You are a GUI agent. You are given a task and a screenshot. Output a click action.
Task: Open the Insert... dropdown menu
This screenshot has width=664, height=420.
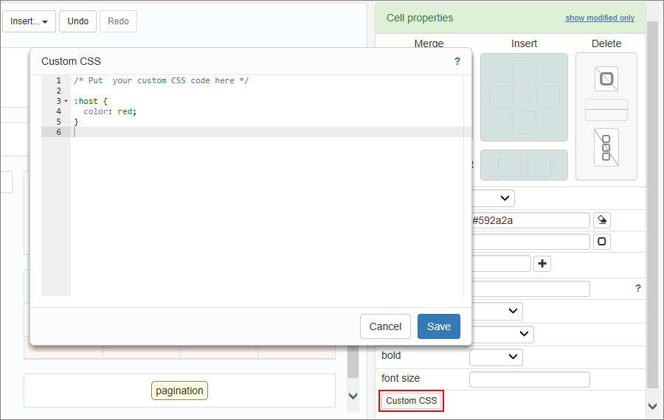point(29,21)
